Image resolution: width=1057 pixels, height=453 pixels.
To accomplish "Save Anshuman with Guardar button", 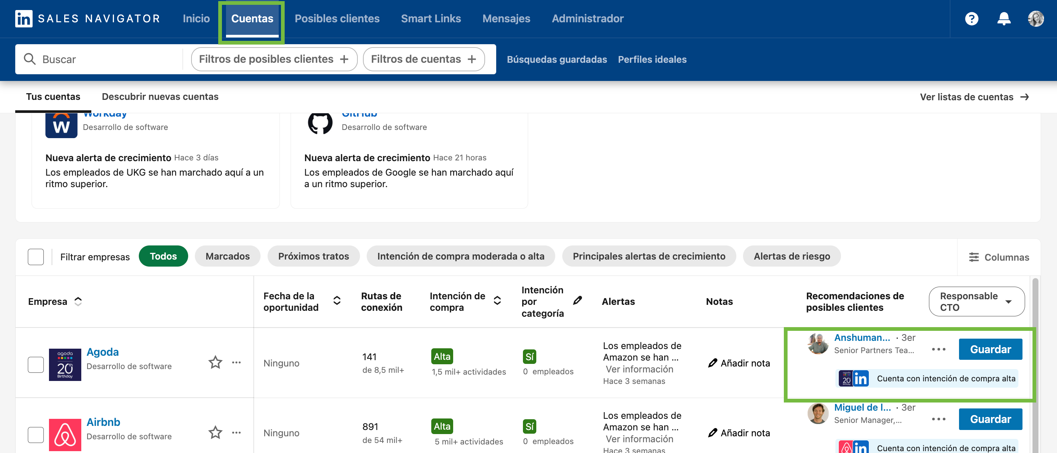I will click(x=990, y=349).
